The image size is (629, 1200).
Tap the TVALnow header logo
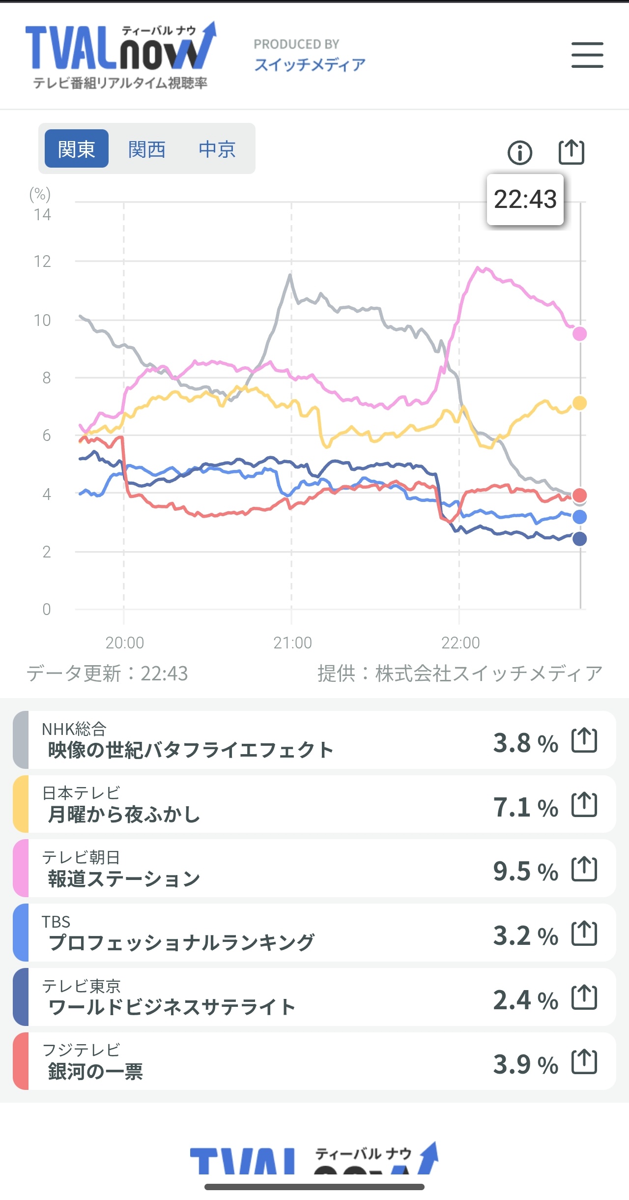pyautogui.click(x=120, y=55)
